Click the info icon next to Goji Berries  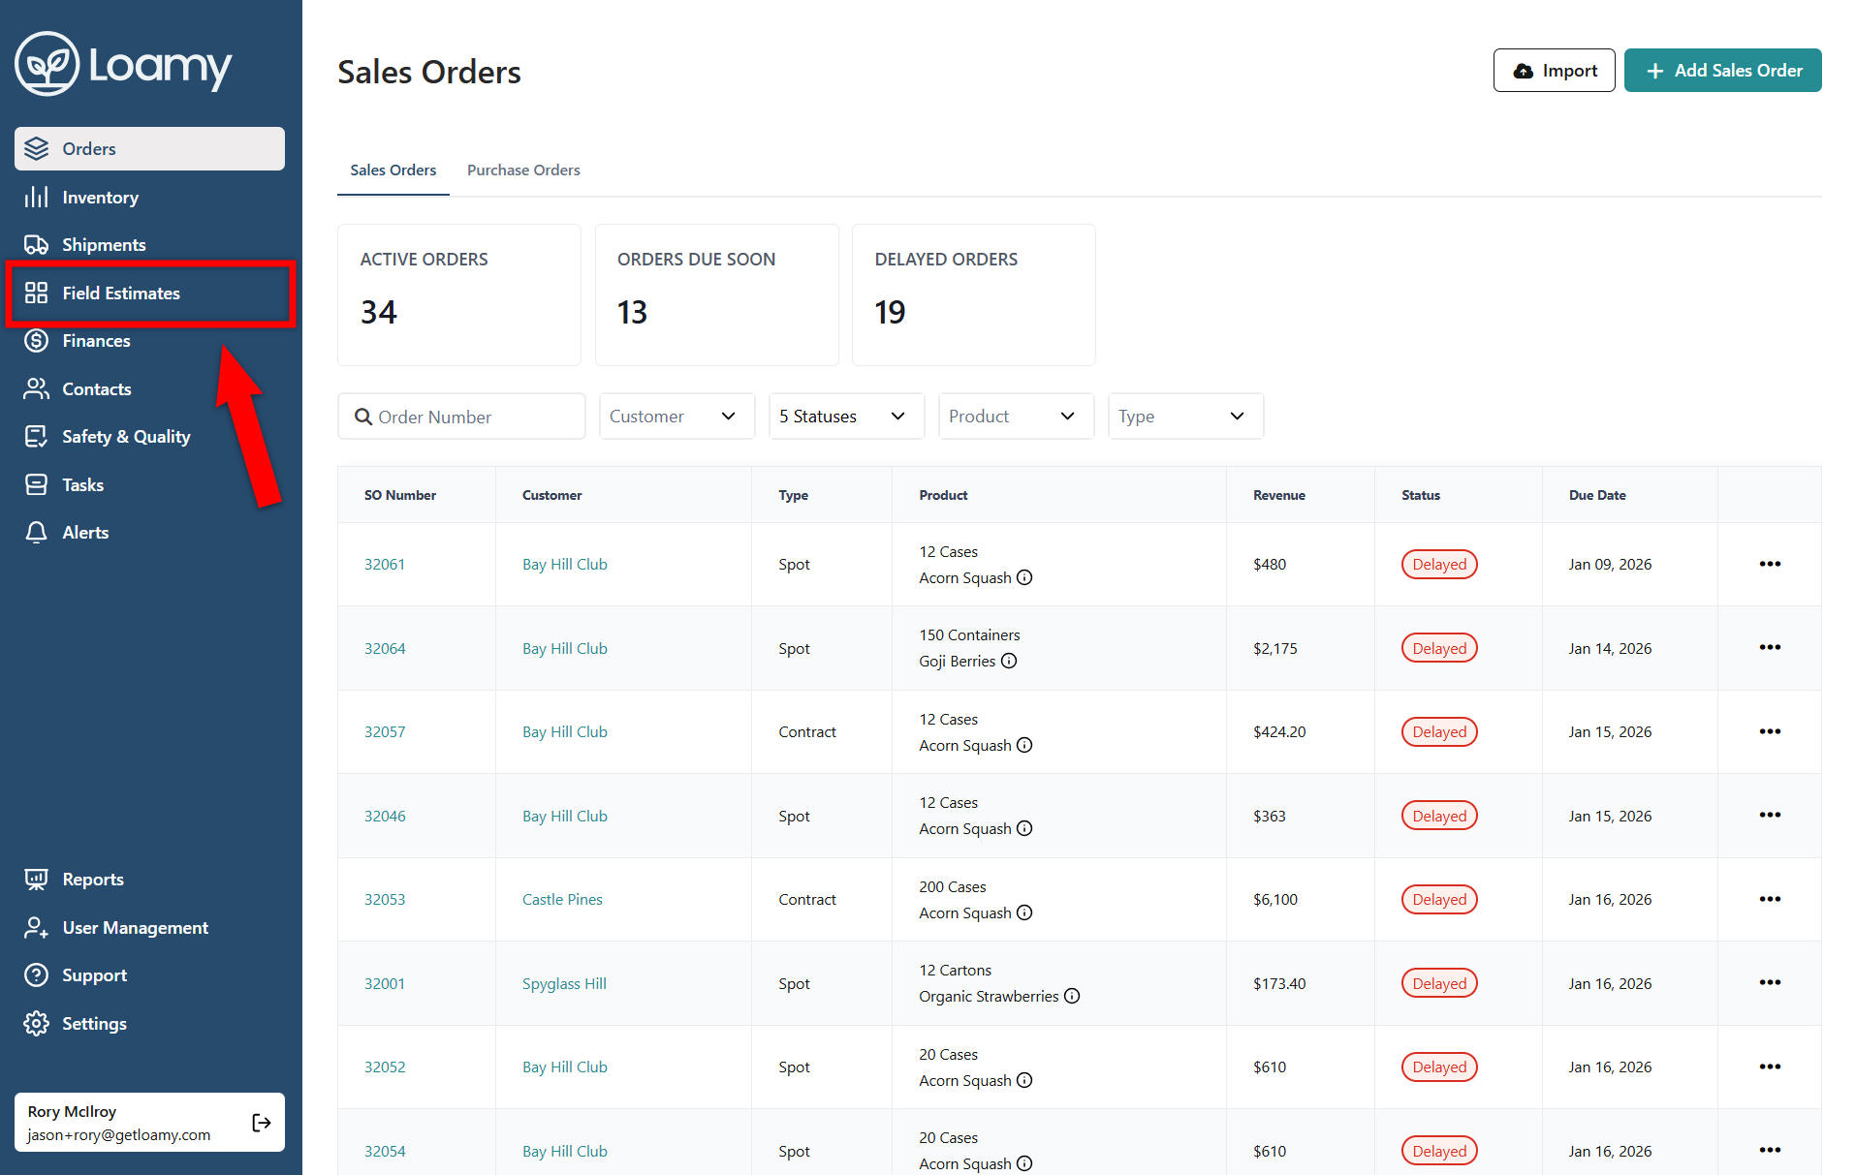(1009, 661)
